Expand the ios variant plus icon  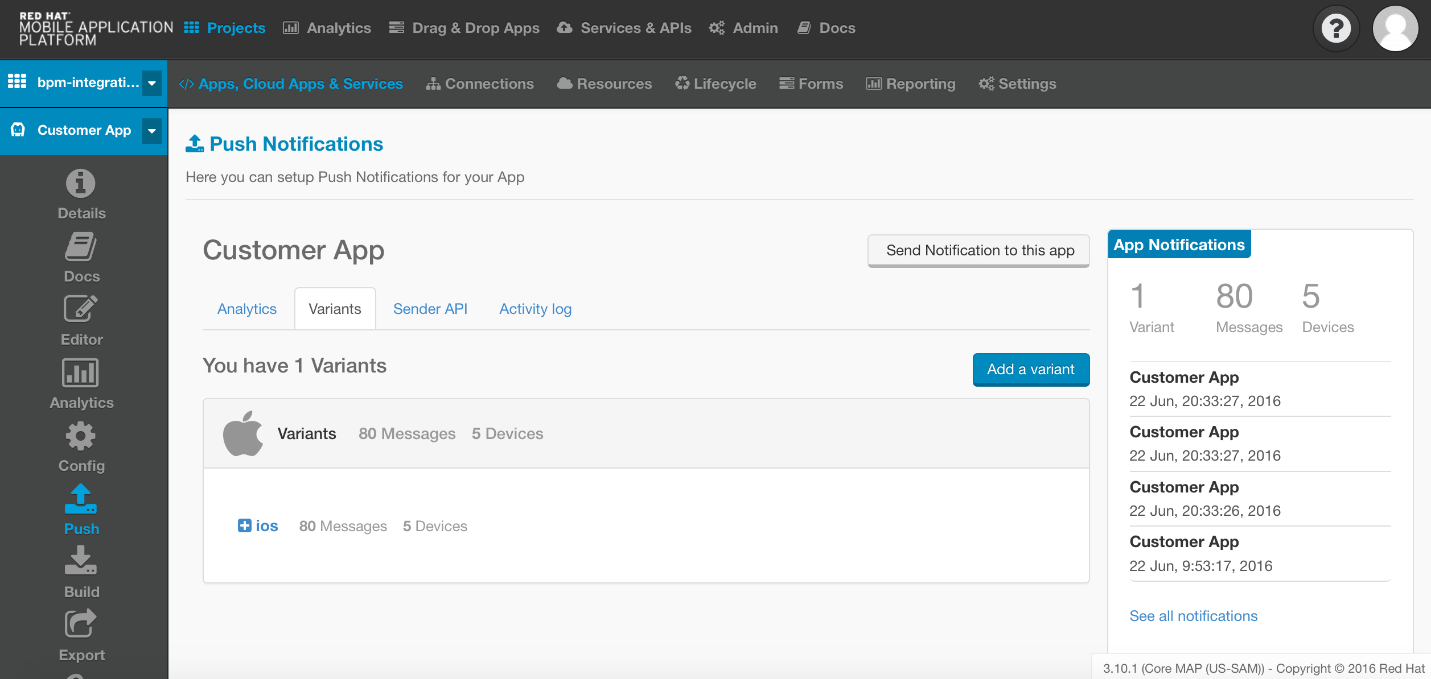click(244, 525)
